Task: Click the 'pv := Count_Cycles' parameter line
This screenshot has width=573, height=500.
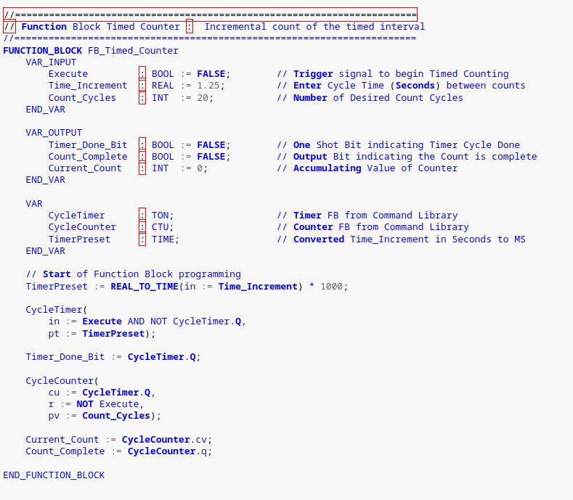Action: point(105,416)
